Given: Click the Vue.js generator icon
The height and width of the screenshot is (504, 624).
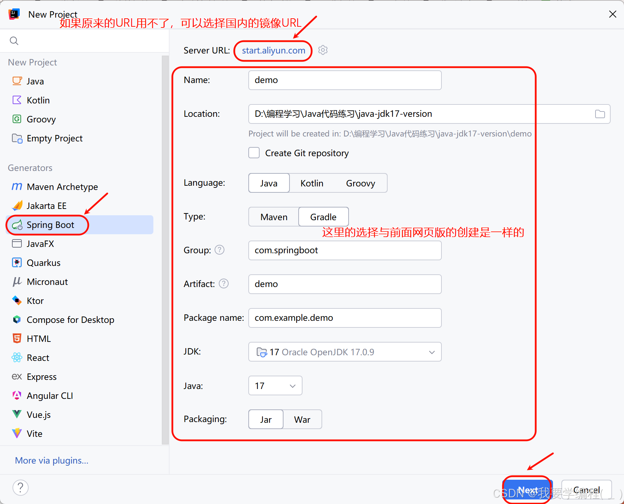Looking at the screenshot, I should (17, 415).
